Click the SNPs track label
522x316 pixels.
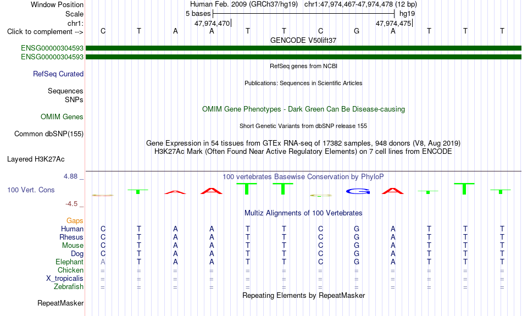pos(74,99)
